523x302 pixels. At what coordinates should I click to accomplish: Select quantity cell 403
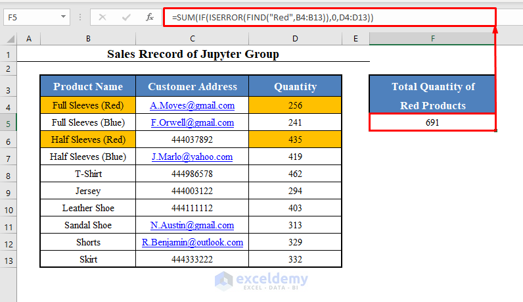(x=295, y=208)
